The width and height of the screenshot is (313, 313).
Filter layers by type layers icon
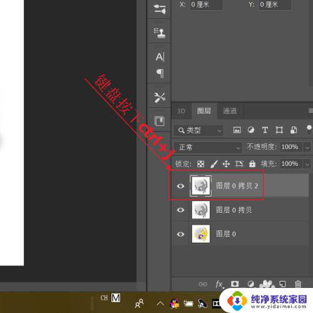(265, 130)
